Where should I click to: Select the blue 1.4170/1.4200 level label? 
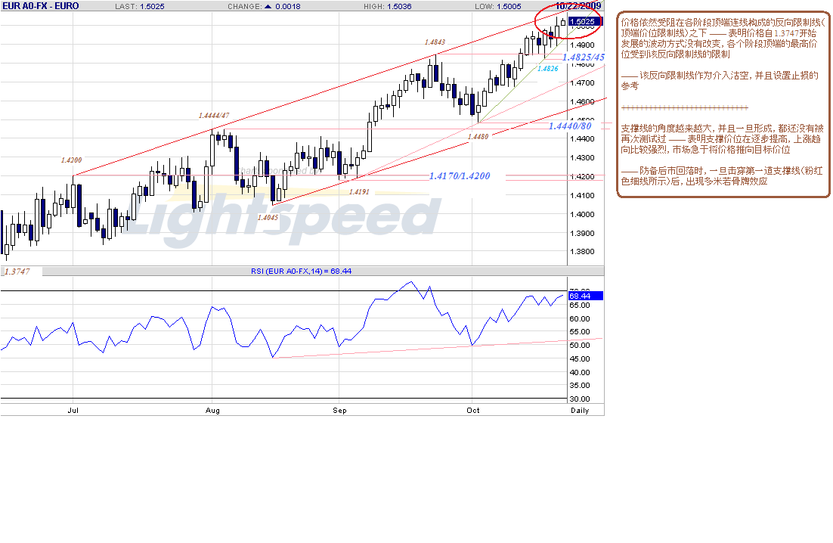tap(460, 176)
